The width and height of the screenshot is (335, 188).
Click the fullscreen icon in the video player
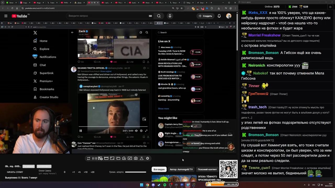pos(146,131)
